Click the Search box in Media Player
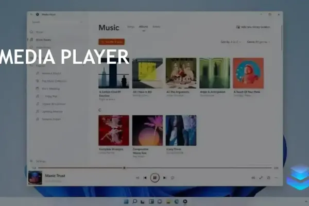309x206 pixels. click(57, 22)
